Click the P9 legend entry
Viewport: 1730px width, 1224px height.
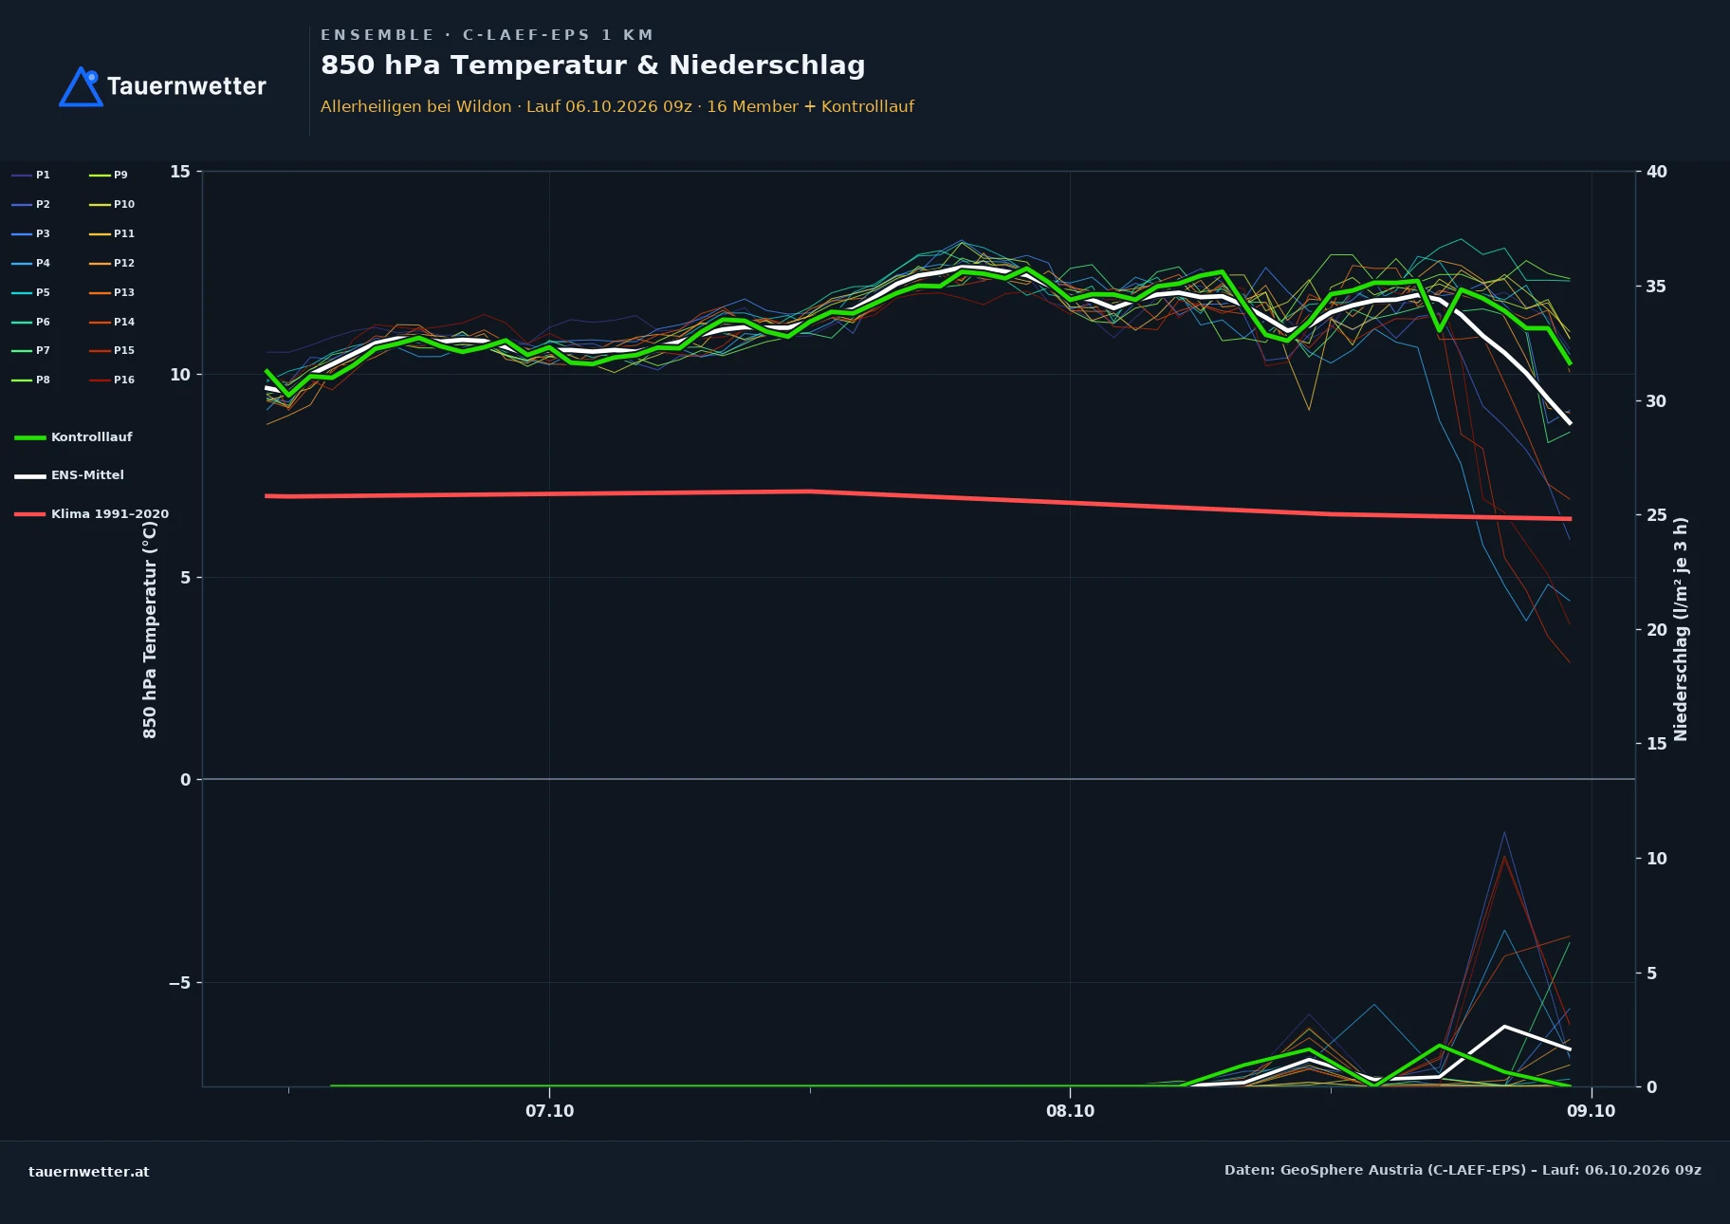point(108,175)
